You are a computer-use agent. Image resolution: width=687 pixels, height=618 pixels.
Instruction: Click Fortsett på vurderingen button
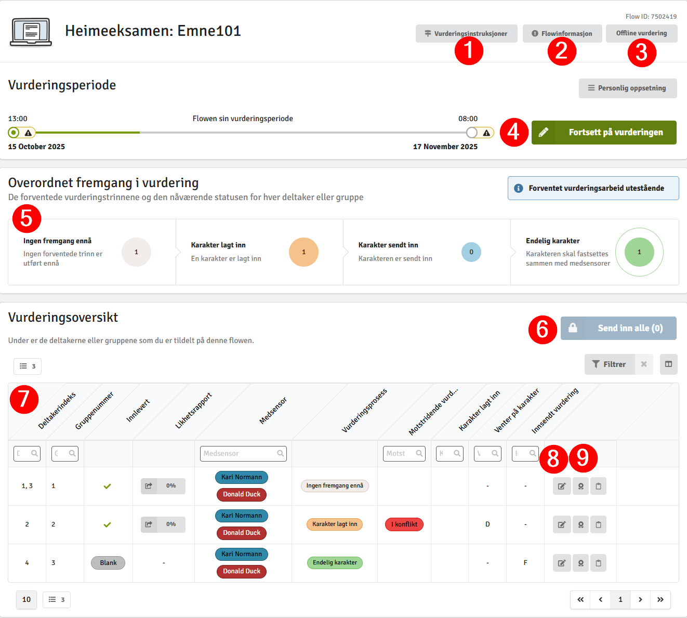click(604, 133)
